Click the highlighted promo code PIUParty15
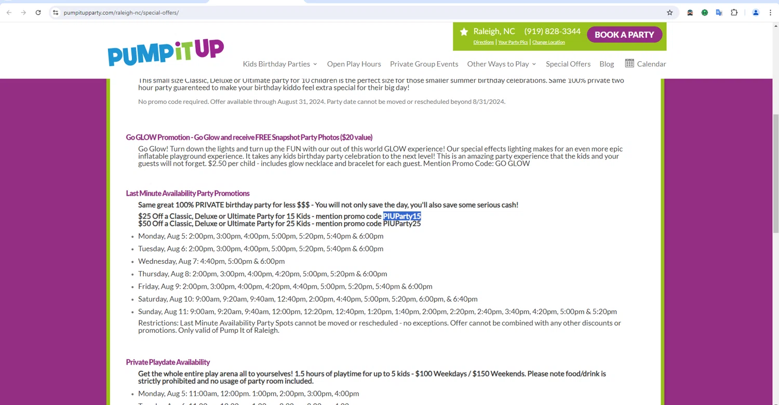Image resolution: width=779 pixels, height=405 pixels. pos(402,216)
